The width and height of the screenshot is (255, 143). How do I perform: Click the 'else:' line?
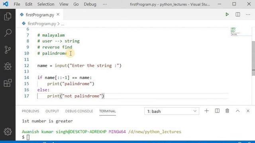43,90
